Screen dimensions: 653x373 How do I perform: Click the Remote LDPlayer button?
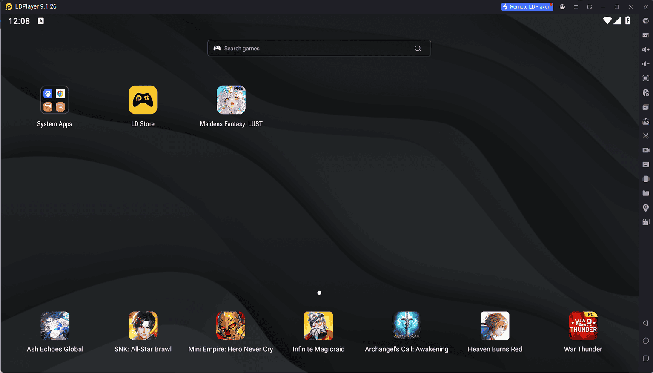pos(527,7)
